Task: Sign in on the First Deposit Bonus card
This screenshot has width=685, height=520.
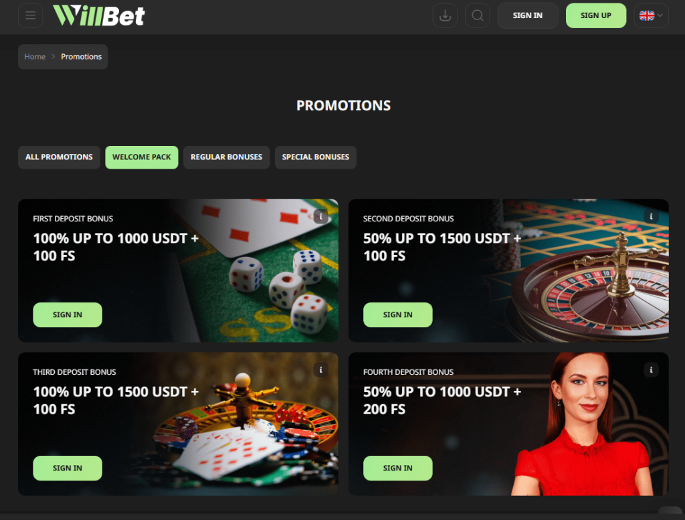Action: pos(68,315)
